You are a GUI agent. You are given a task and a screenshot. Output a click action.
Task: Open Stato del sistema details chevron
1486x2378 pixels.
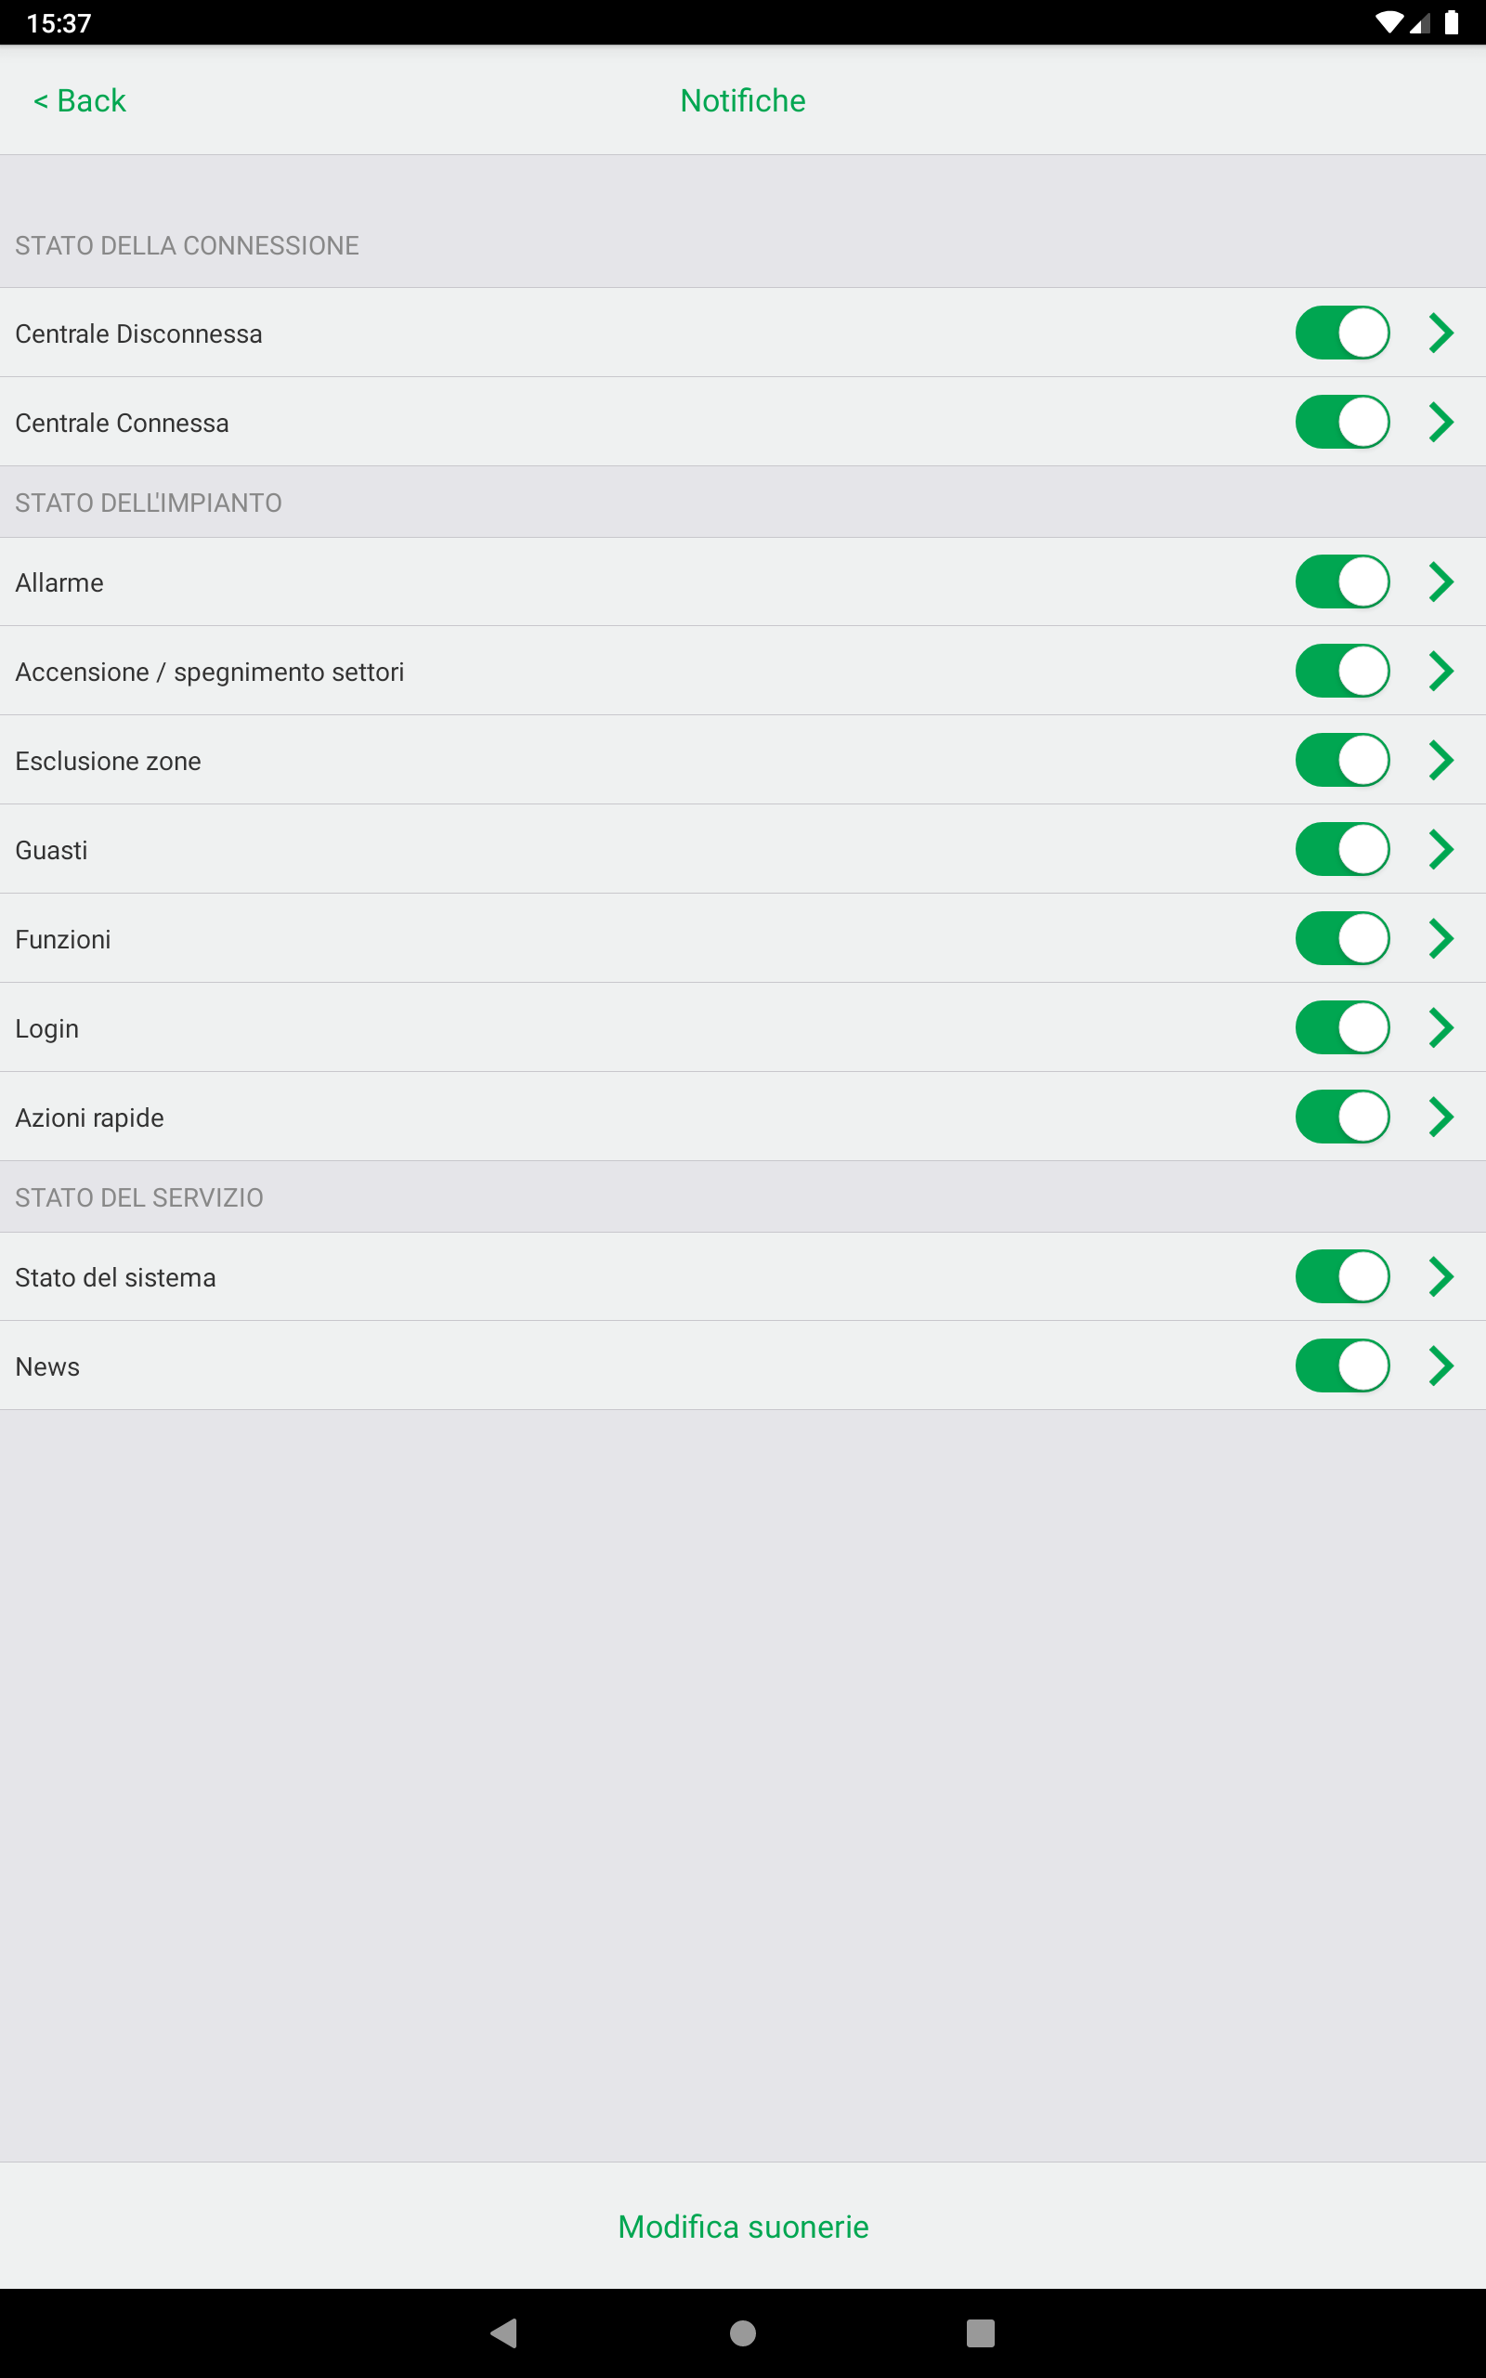pos(1440,1276)
